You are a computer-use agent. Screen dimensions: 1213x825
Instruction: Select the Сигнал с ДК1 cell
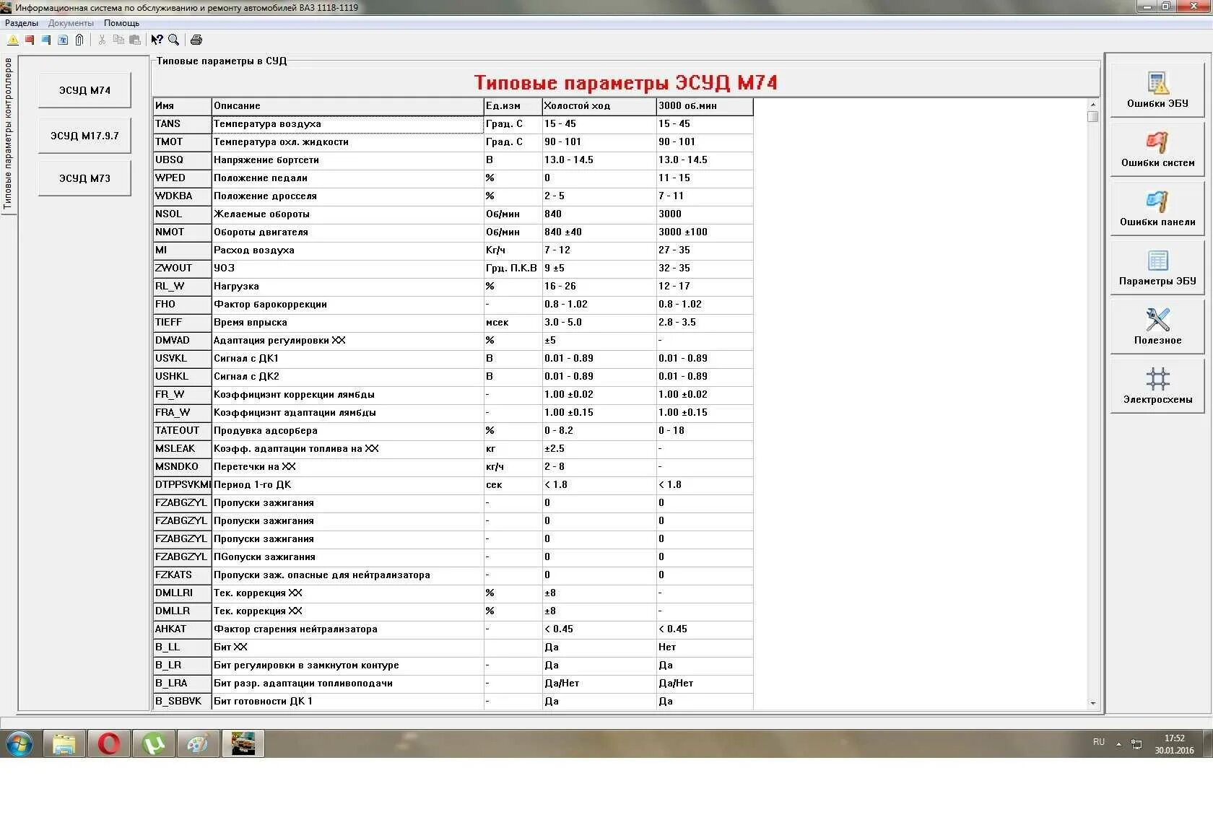(347, 359)
